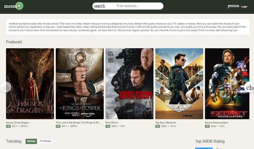Click the House of the Dragon title
The image size is (254, 149).
click(x=17, y=123)
